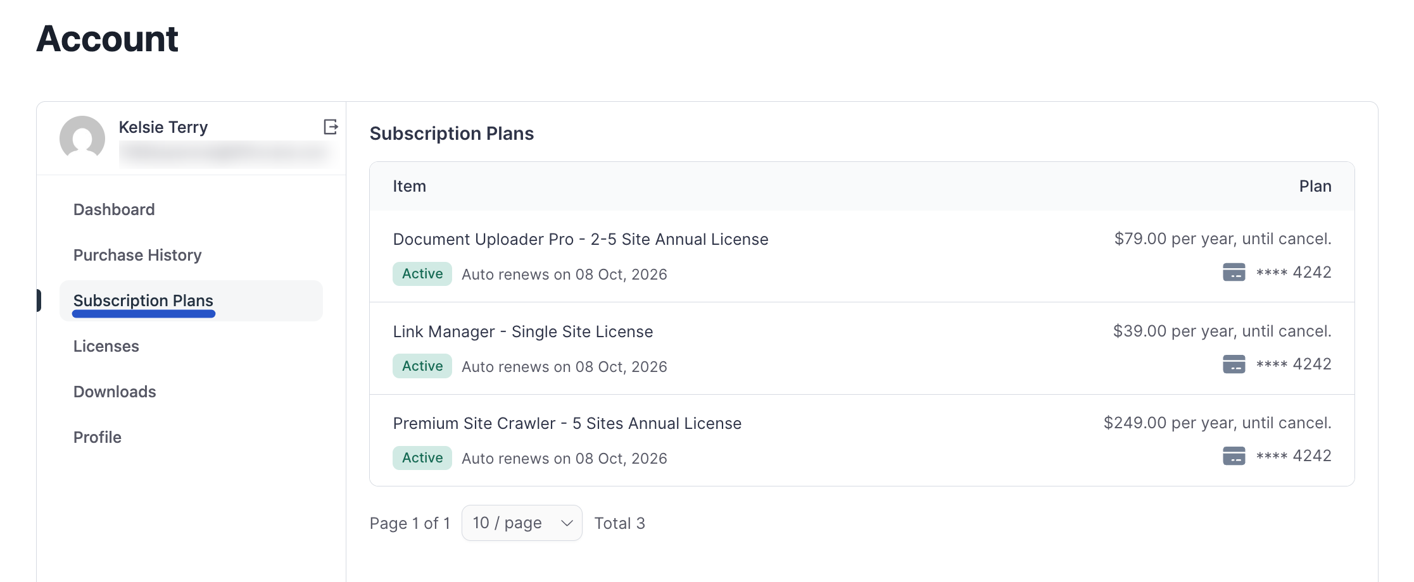Click the credit card icon for Premium Site Crawler
1414x582 pixels.
pyautogui.click(x=1234, y=455)
